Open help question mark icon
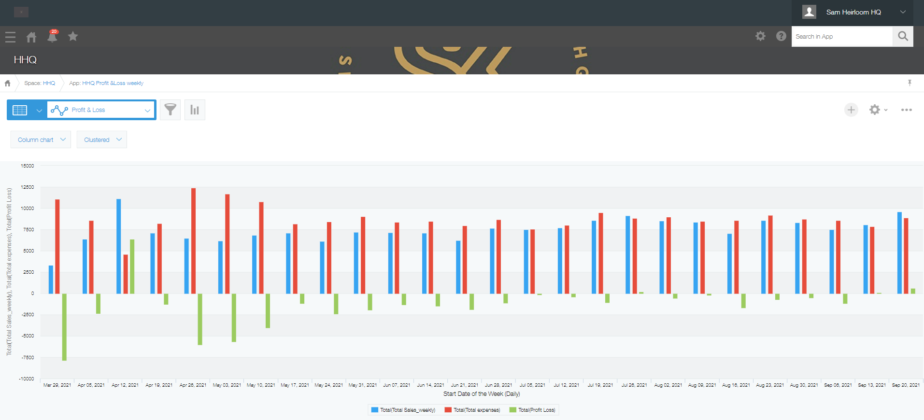Viewport: 924px width, 420px height. click(781, 36)
